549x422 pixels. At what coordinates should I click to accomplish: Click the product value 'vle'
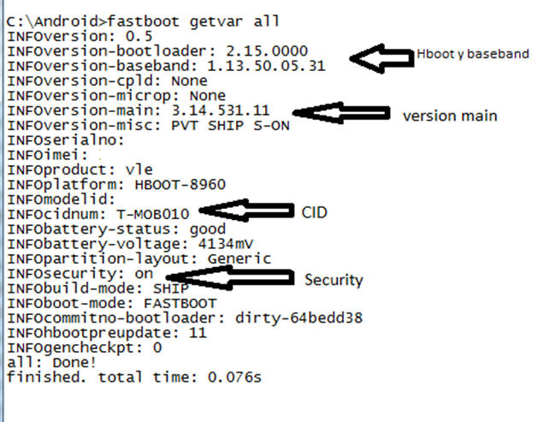pos(139,169)
